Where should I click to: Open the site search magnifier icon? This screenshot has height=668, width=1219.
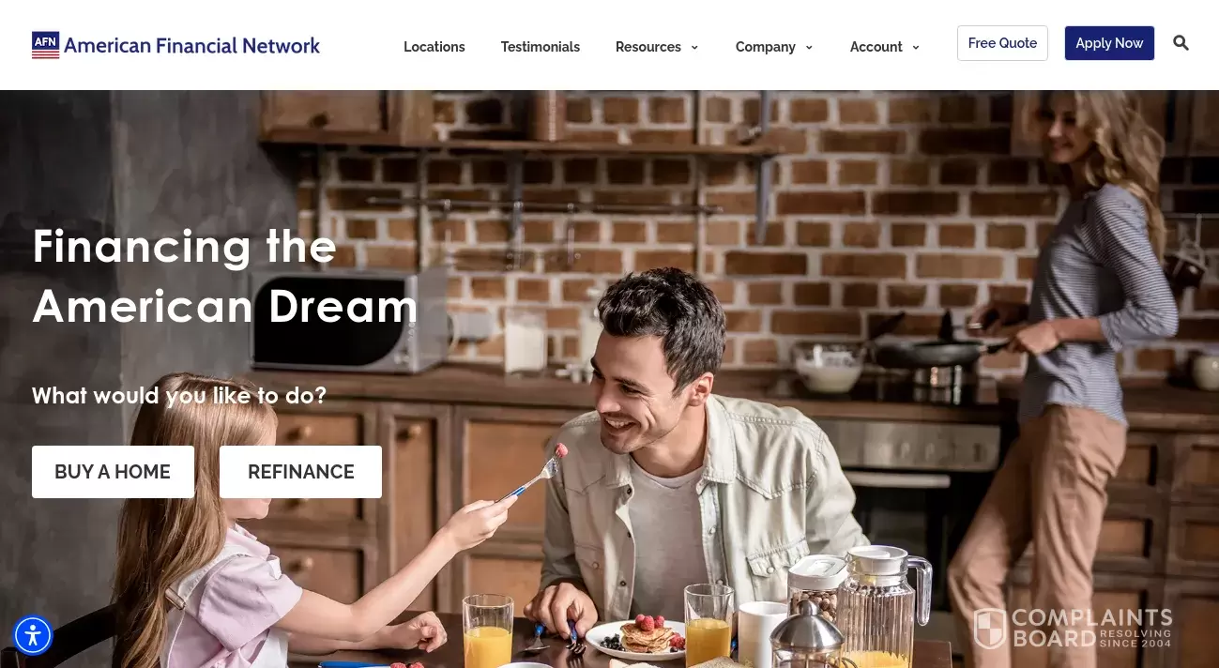(x=1181, y=43)
